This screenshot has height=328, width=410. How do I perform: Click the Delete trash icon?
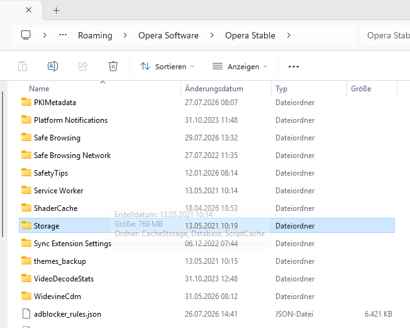click(x=113, y=66)
